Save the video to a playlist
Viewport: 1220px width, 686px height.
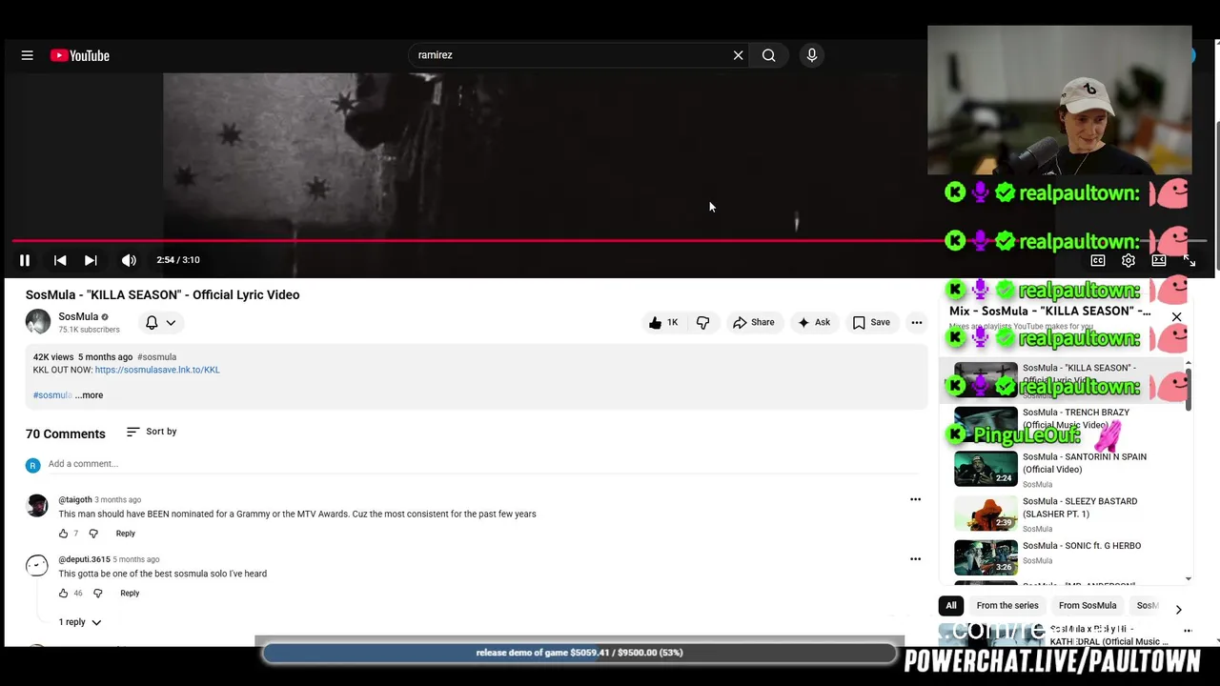point(871,323)
